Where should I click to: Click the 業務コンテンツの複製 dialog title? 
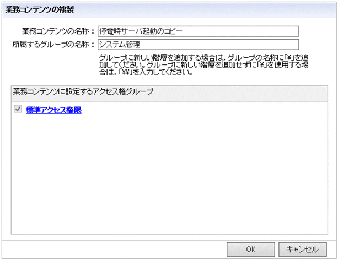[x=40, y=9]
